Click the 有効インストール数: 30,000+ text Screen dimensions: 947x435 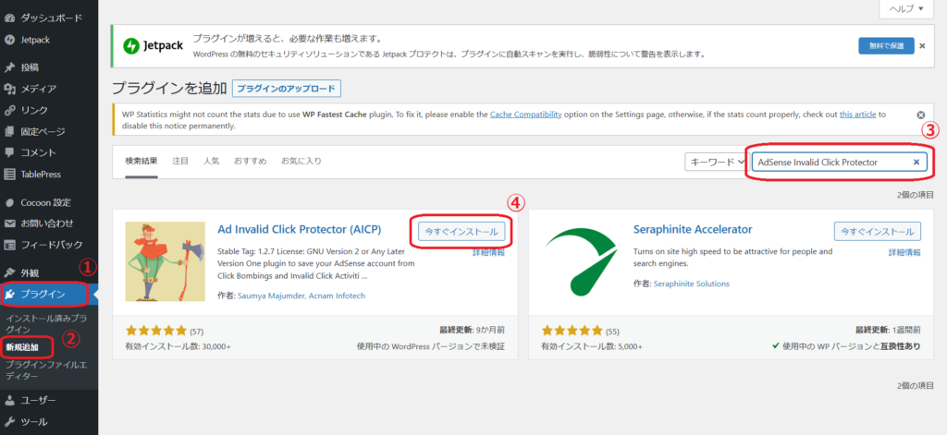coord(178,347)
